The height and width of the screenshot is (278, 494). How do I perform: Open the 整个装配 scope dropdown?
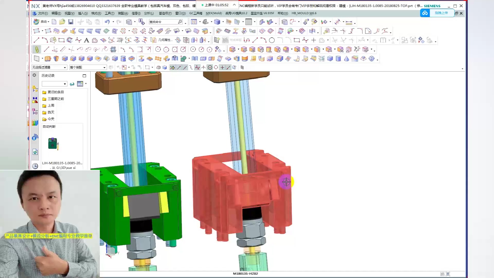[88, 67]
